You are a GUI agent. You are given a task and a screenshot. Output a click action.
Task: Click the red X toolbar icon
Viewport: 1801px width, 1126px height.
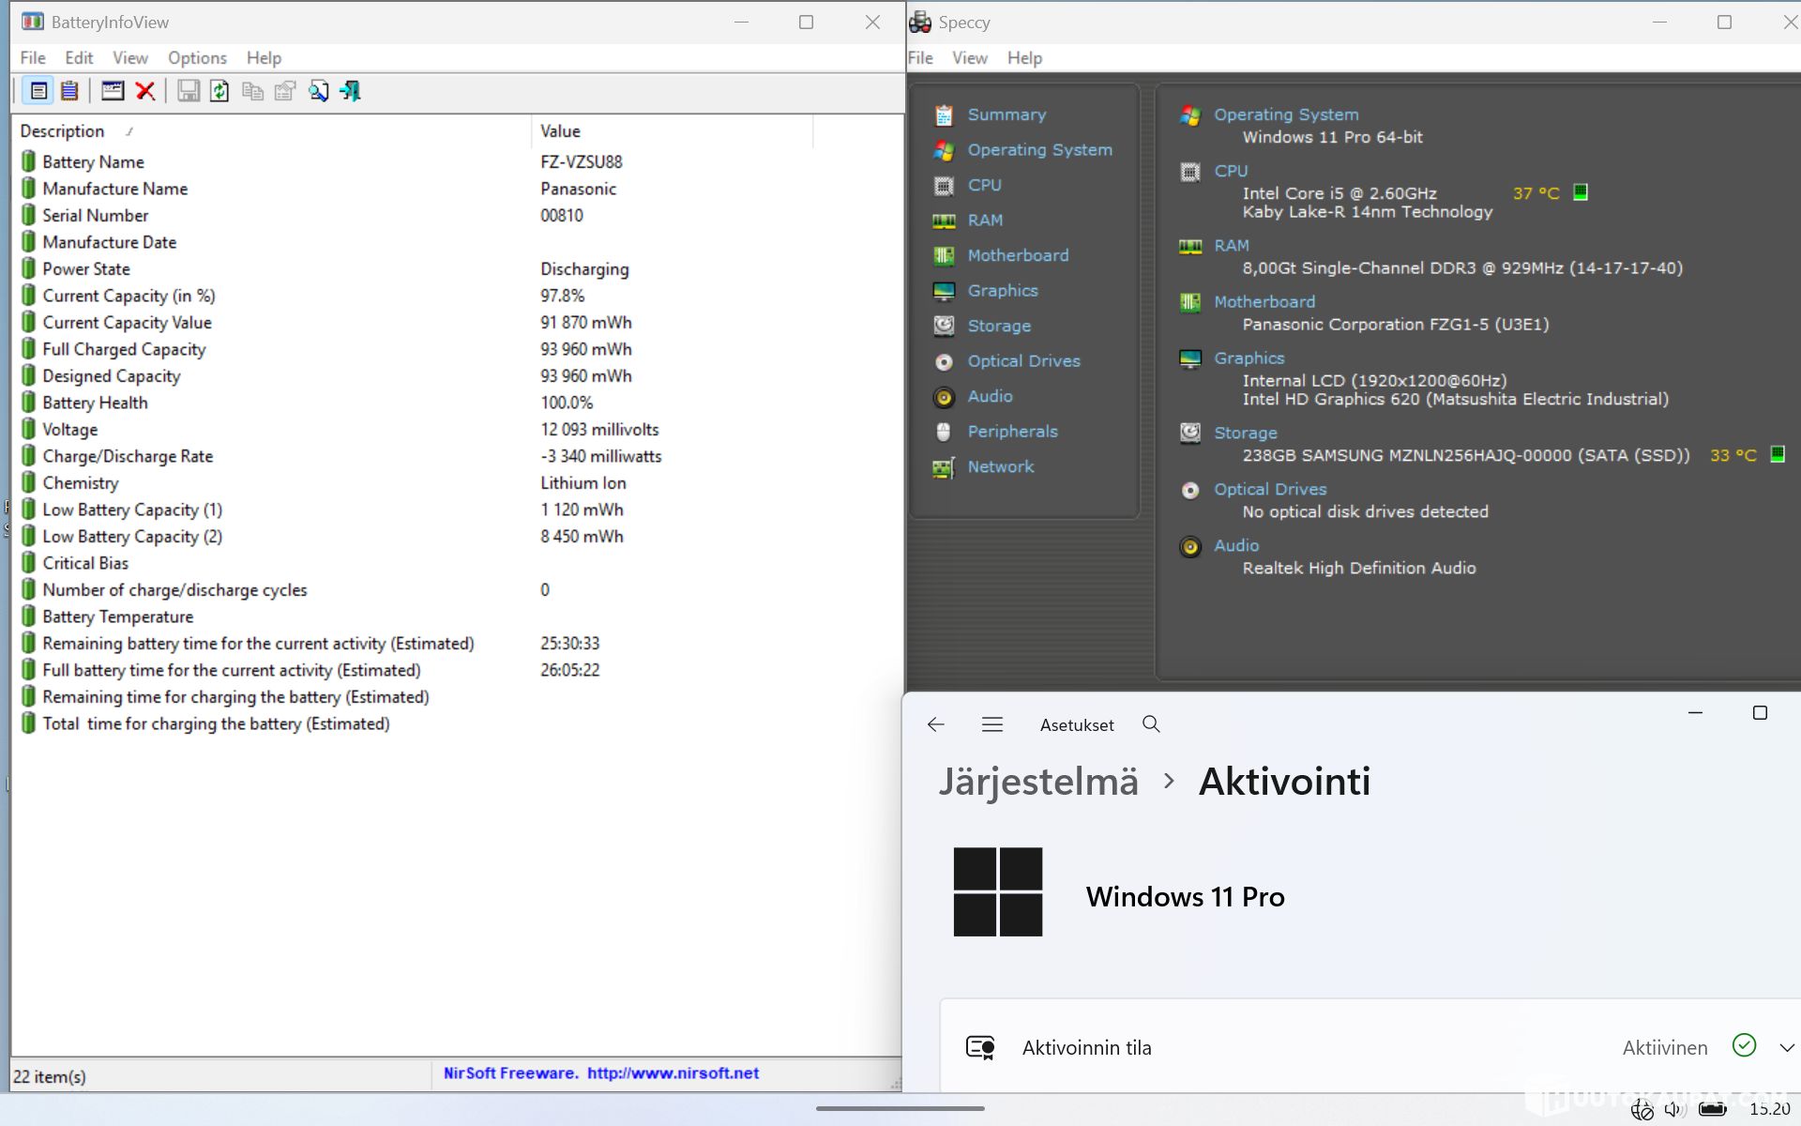[144, 91]
